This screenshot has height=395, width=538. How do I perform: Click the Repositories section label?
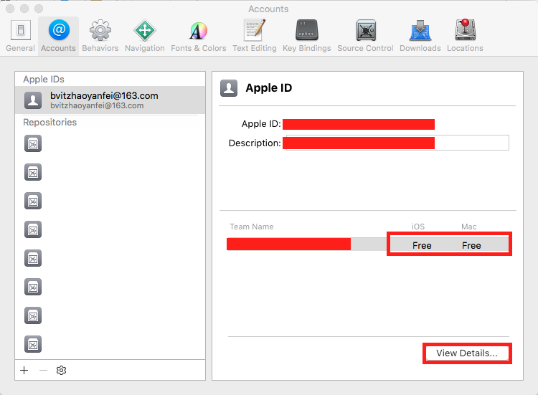[x=49, y=123]
